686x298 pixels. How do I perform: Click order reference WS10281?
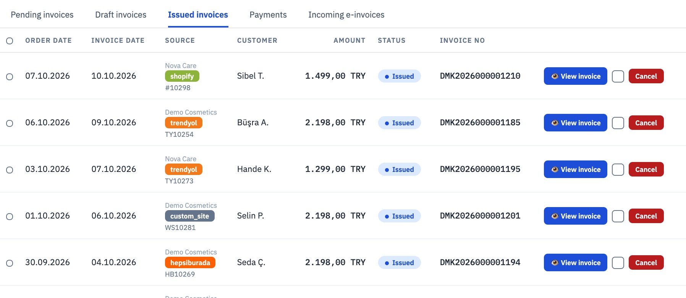coord(180,228)
